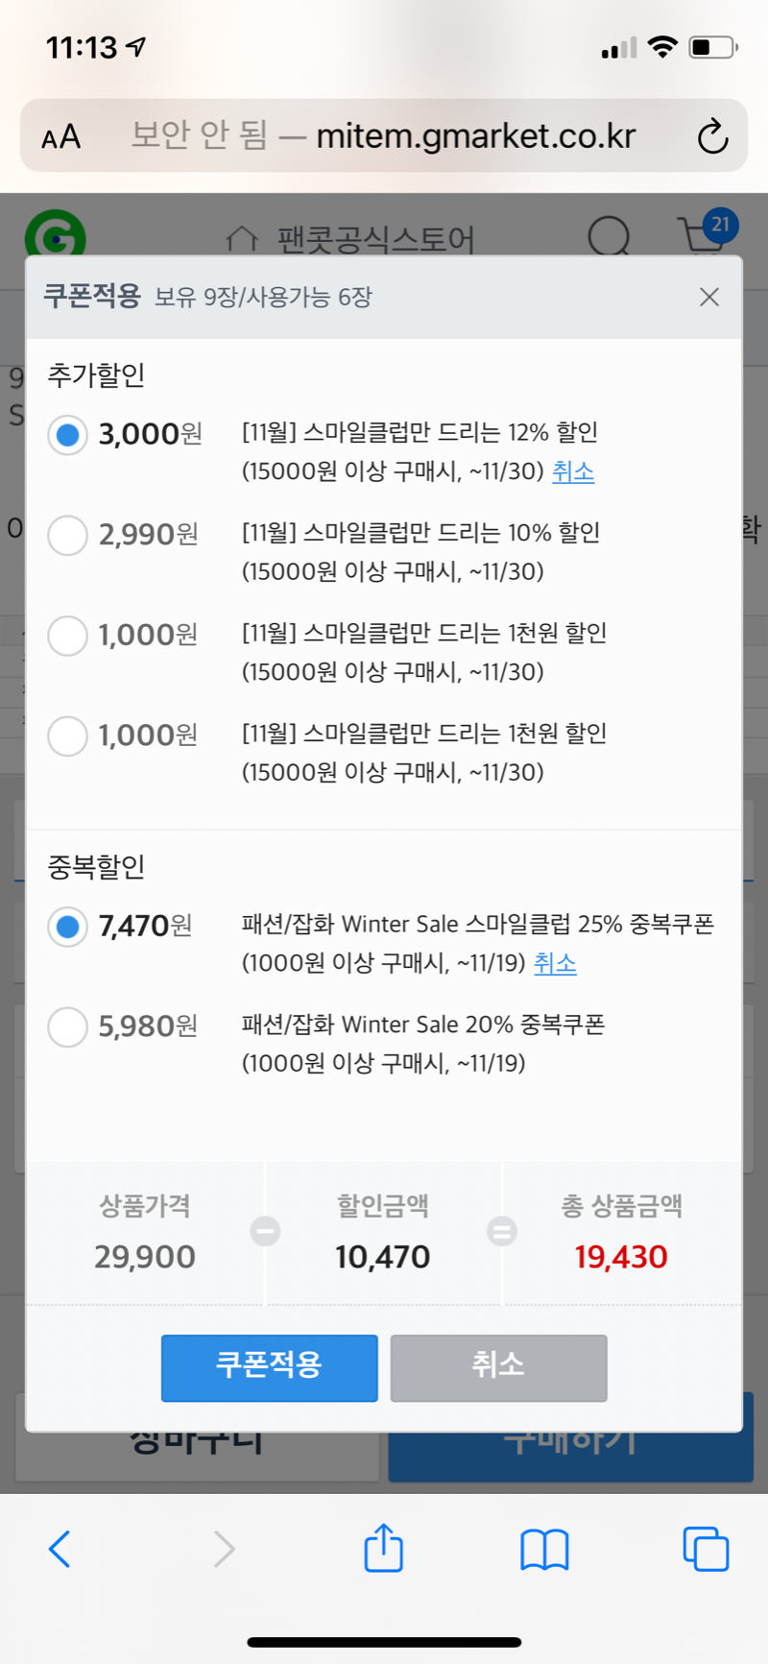Tap the search magnifier icon
Screen dimensions: 768x1664
click(609, 235)
